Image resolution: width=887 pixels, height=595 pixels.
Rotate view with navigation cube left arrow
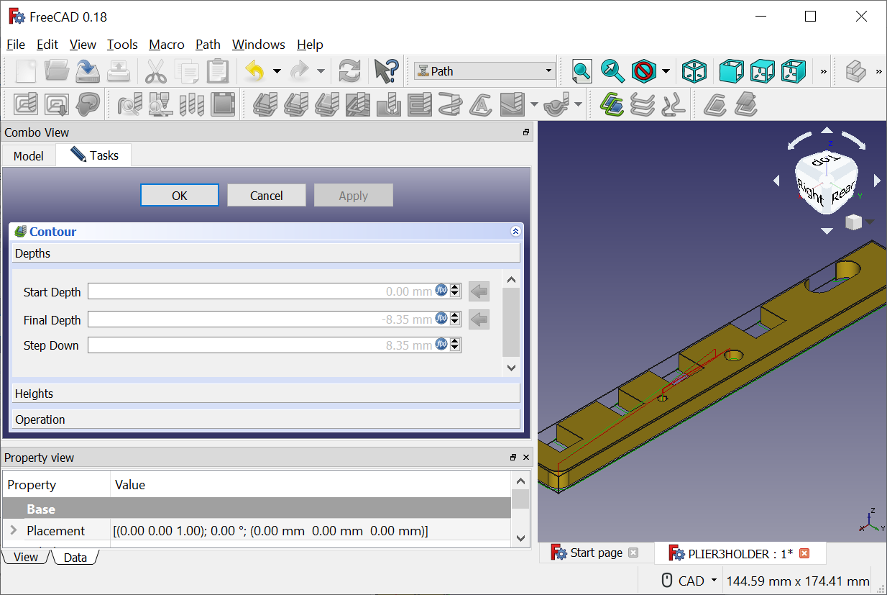click(x=776, y=181)
